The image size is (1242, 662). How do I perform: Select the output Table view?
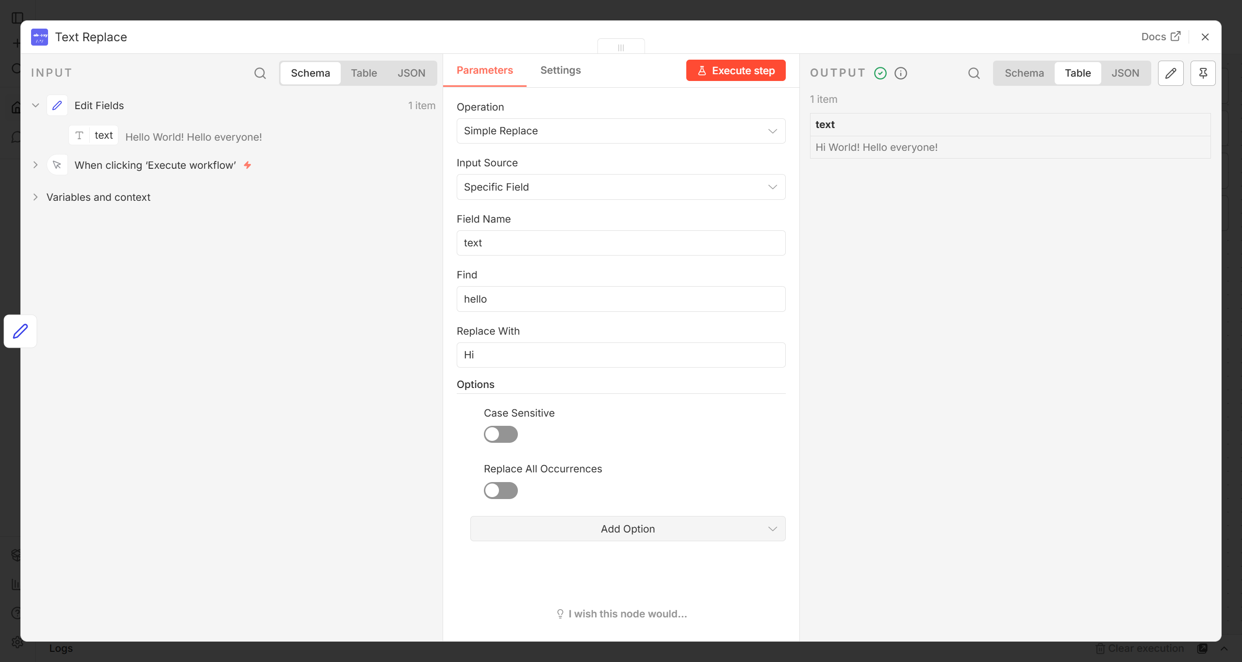[1077, 73]
